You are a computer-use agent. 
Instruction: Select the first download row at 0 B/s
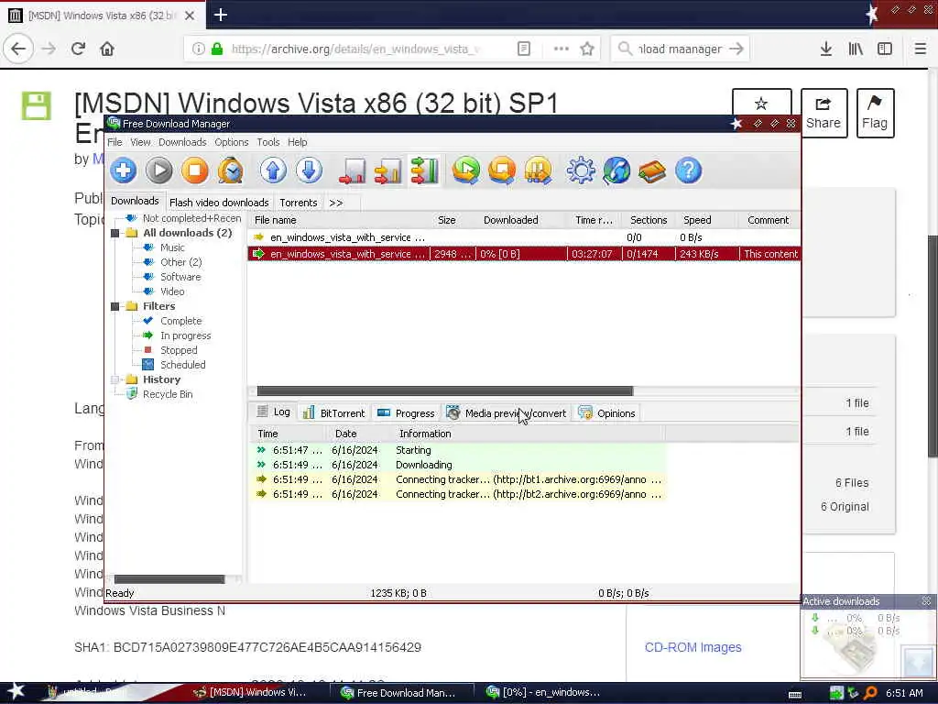pos(524,237)
